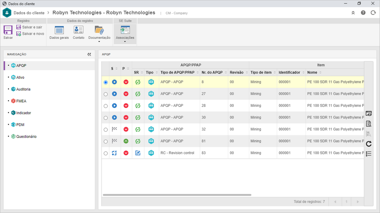Click green SR icon for APQP 8
Image resolution: width=380 pixels, height=213 pixels.
point(138,82)
